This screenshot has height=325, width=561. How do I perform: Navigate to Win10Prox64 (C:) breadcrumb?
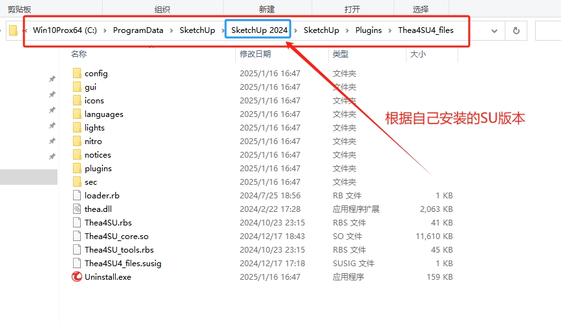tap(65, 30)
